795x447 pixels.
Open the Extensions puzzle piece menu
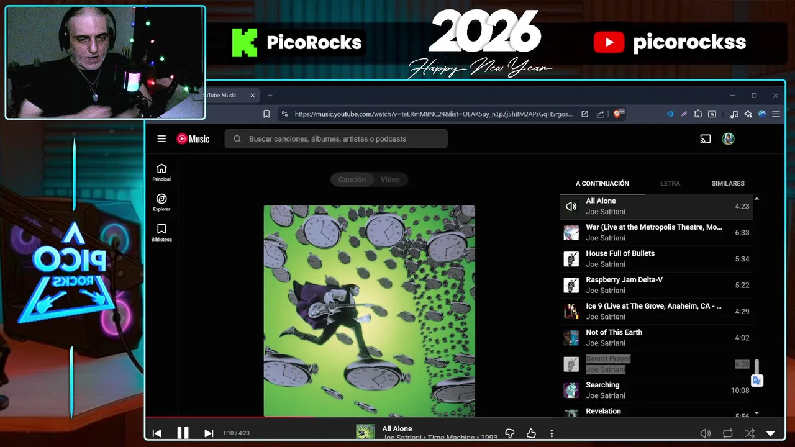coord(698,114)
